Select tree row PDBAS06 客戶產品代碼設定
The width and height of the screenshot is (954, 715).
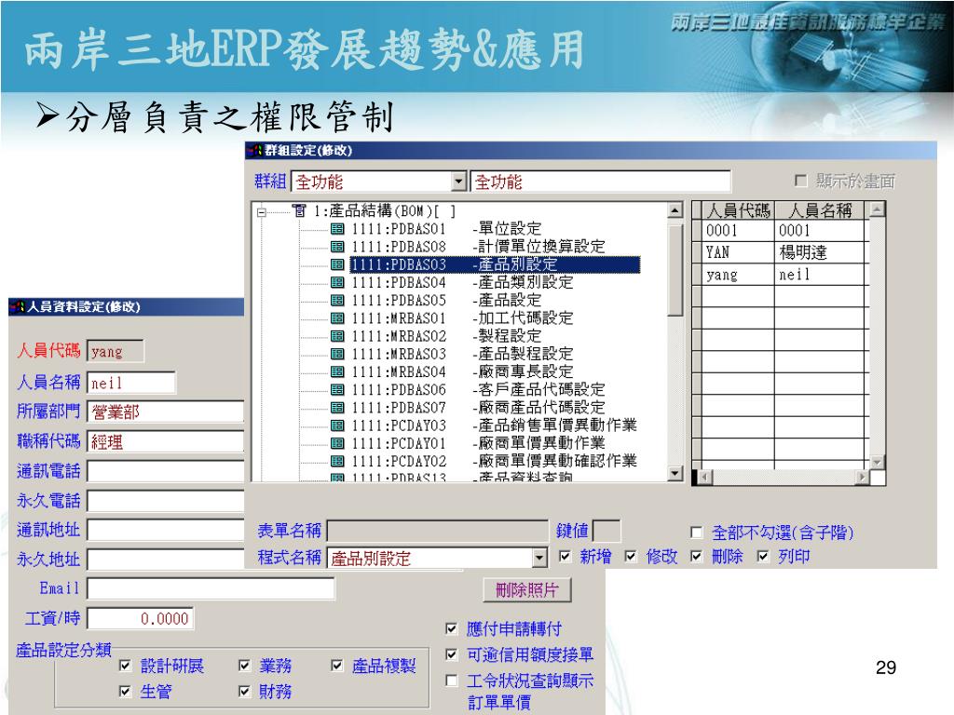478,390
